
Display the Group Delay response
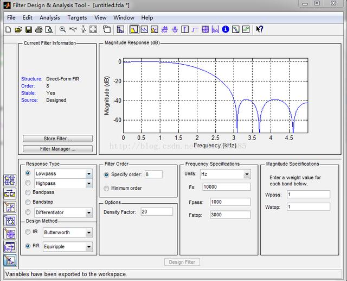pos(164,29)
